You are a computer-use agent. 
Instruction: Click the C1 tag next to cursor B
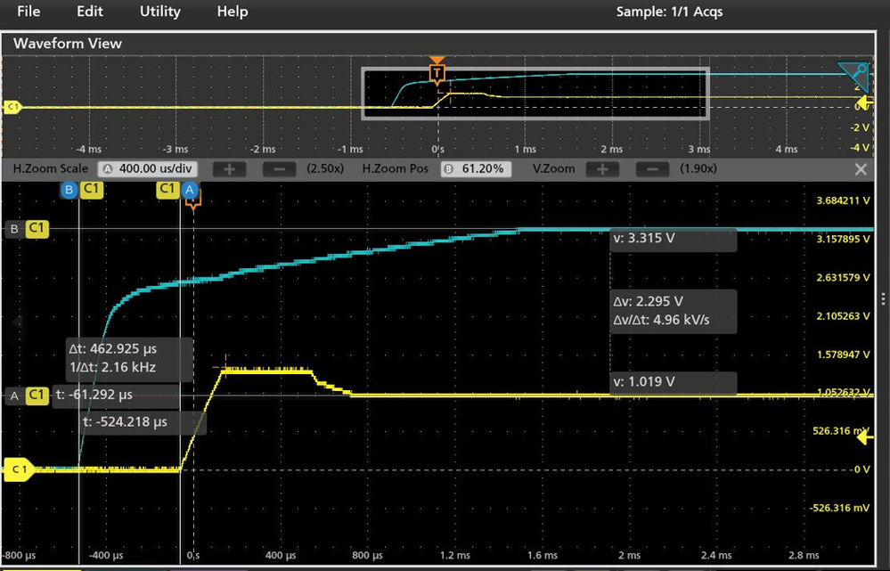(x=92, y=190)
